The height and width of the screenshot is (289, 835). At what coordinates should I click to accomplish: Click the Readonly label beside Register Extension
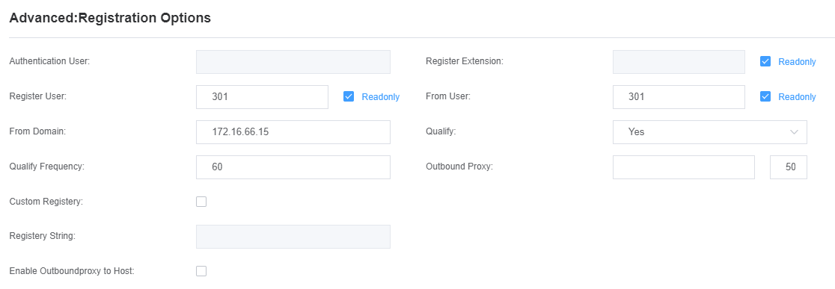(797, 62)
